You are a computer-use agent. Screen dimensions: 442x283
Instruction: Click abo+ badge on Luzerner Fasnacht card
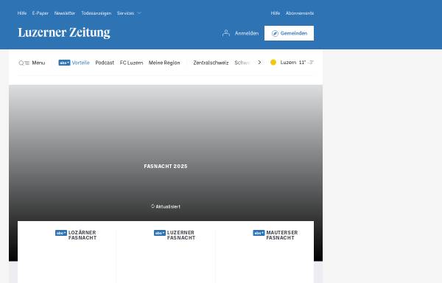[x=160, y=233]
